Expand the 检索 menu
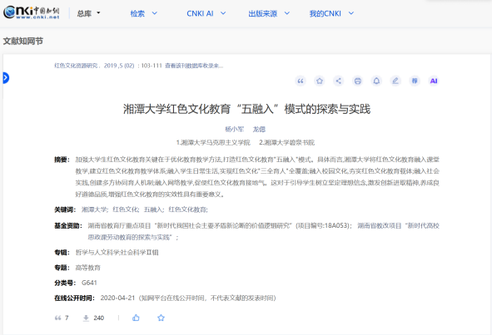Image resolution: width=492 pixels, height=335 pixels. coord(144,13)
